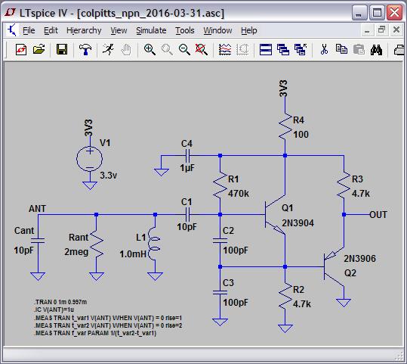The width and height of the screenshot is (407, 364).
Task: Restore down the schematic child window
Action: pos(381,30)
